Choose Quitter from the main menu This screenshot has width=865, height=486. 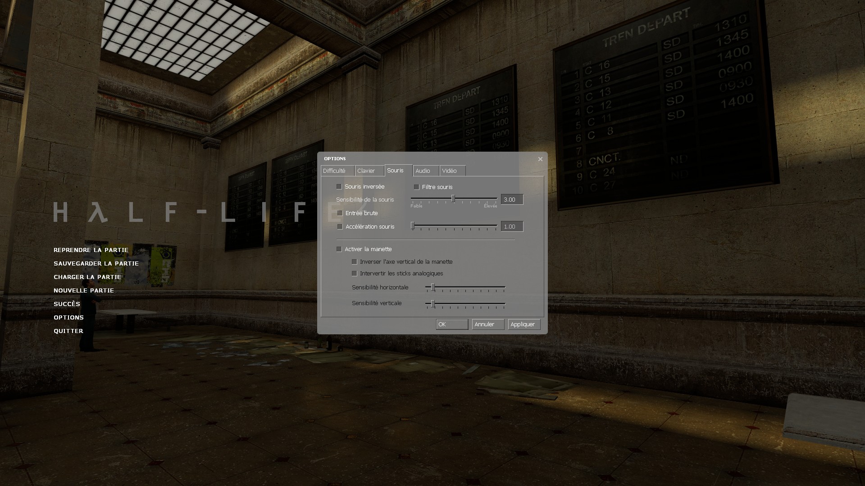tap(68, 331)
